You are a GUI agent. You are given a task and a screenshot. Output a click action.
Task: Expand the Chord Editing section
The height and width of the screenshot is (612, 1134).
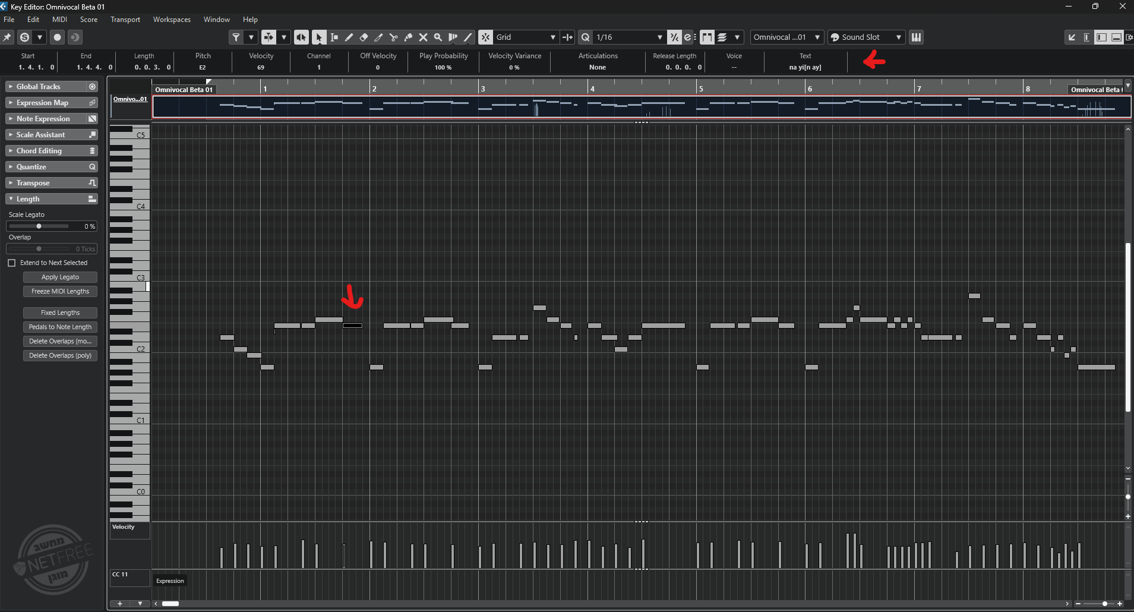(51, 151)
